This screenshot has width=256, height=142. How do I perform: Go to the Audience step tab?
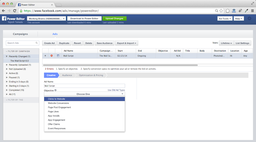point(67,75)
